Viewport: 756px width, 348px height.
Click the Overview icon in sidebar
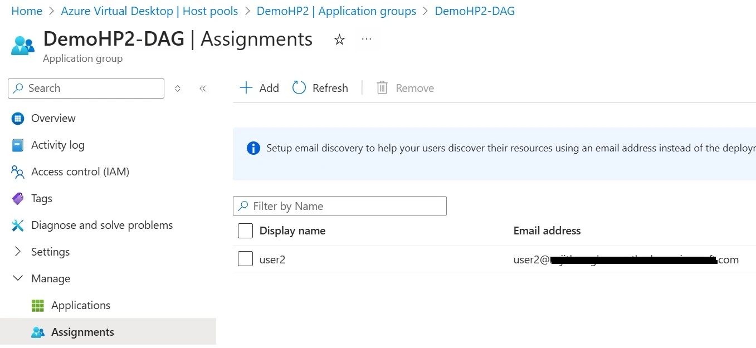coord(18,118)
